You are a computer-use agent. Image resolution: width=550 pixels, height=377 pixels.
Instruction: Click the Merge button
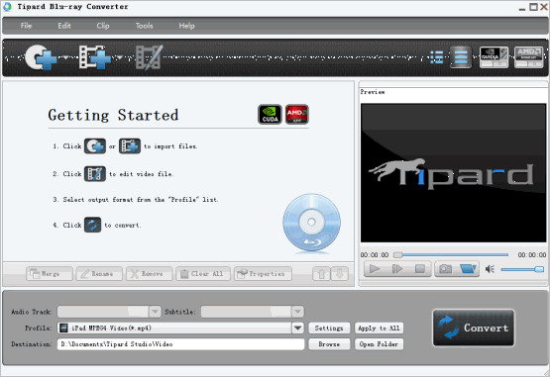pos(50,274)
